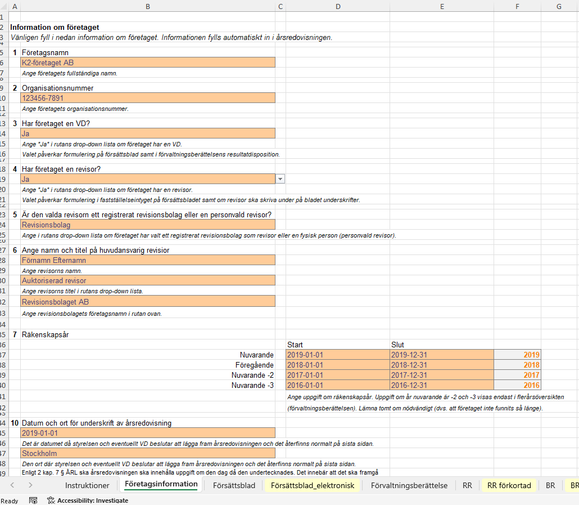This screenshot has height=505, width=579.
Task: Click the Nuvarande start date 2019-01-01
Action: [x=337, y=355]
